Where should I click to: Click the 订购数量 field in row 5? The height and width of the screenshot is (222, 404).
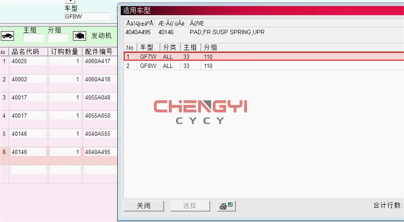[65, 134]
